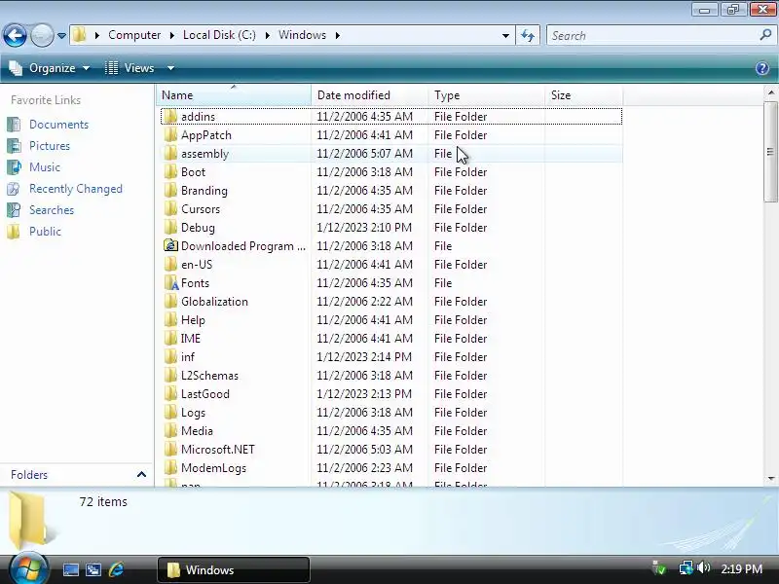This screenshot has height=584, width=779.
Task: Switch view mode with Views button
Action: (130, 68)
